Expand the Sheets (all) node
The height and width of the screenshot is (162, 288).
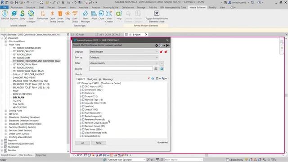2,147
